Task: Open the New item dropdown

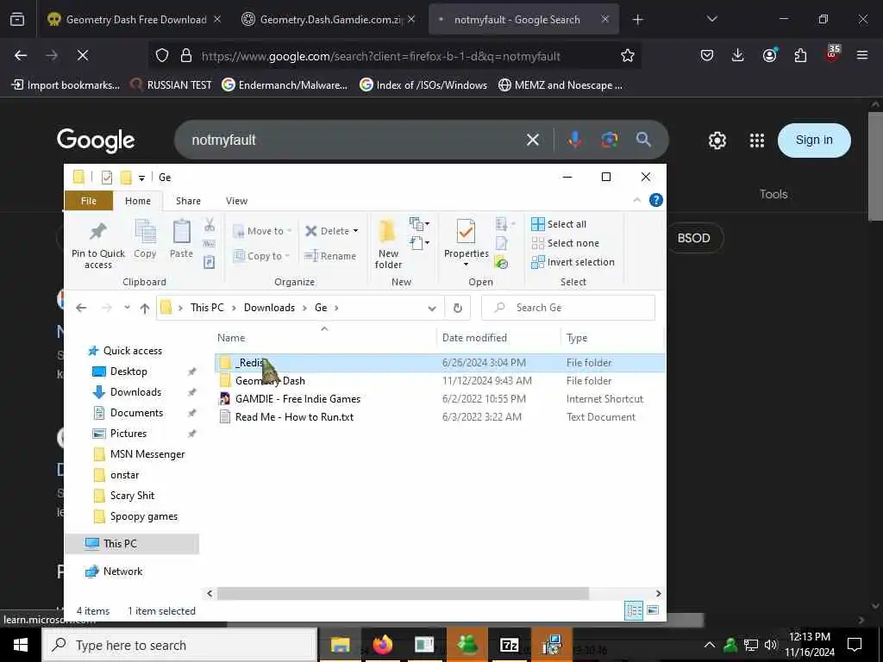Action: click(420, 224)
